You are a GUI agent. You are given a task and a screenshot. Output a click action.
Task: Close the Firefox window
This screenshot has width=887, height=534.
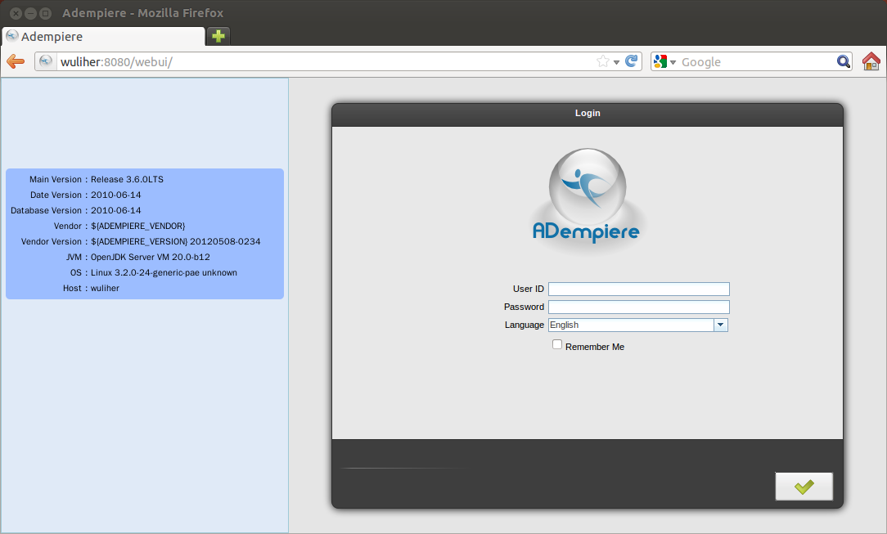point(16,13)
